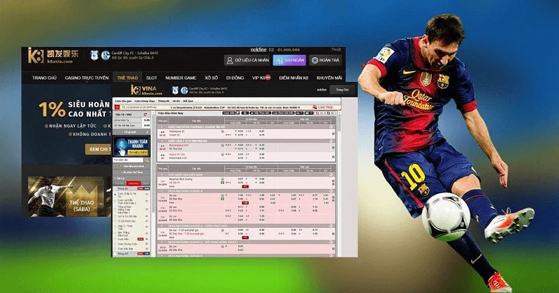Viewport: 559px width, 293px height.
Task: Collapse the Cup Quốc Gia Việt Nam section
Action: 162,175
